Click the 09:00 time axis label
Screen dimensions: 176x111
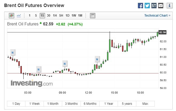point(62,93)
